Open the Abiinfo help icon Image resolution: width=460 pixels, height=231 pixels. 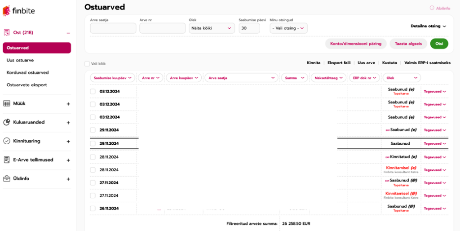[432, 8]
